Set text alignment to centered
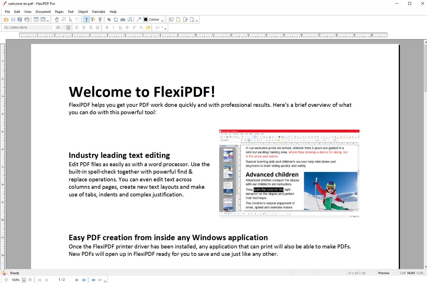This screenshot has height=283, width=427. coord(84,27)
